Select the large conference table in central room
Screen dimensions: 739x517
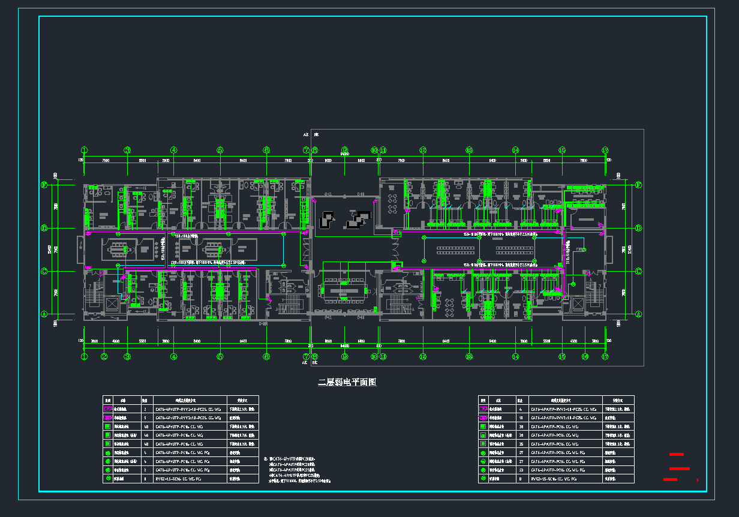pos(344,286)
